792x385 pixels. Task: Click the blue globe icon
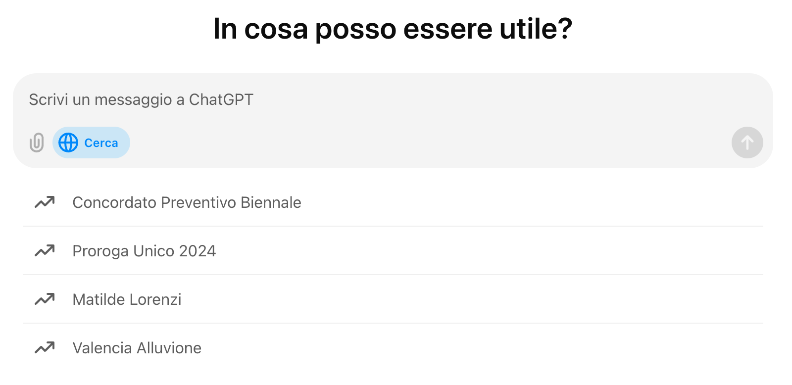point(68,143)
